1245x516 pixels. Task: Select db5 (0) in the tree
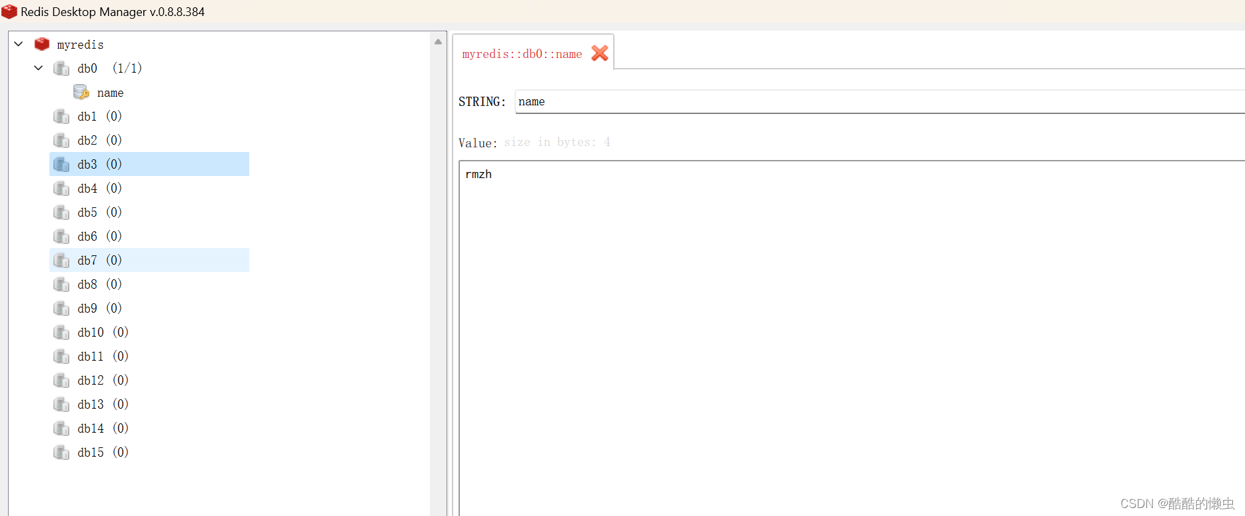[x=99, y=212]
